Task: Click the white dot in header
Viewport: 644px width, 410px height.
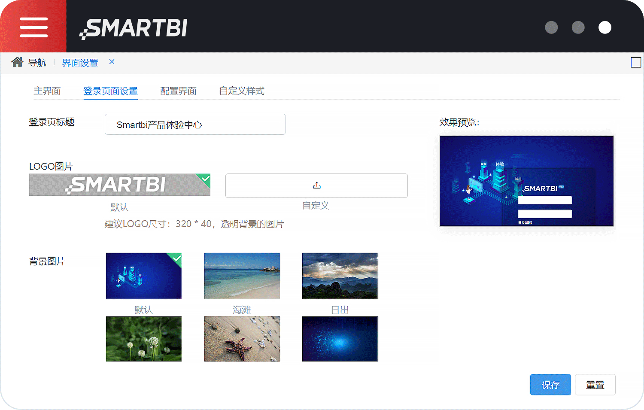Action: (605, 27)
